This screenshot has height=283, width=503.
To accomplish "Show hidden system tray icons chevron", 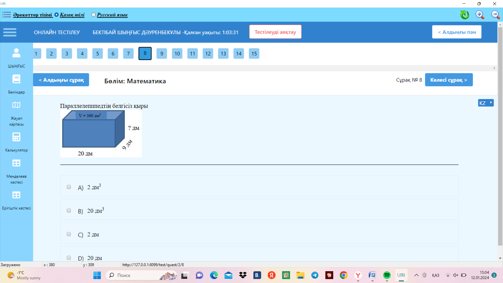I will tap(416, 275).
